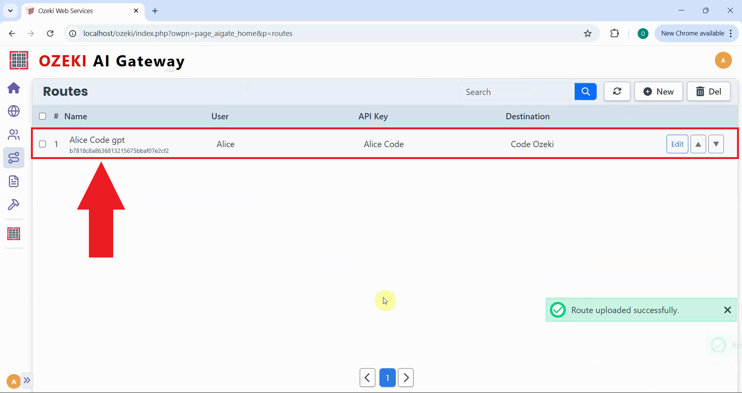
Task: Open Chrome tab search dropdown
Action: (x=10, y=11)
